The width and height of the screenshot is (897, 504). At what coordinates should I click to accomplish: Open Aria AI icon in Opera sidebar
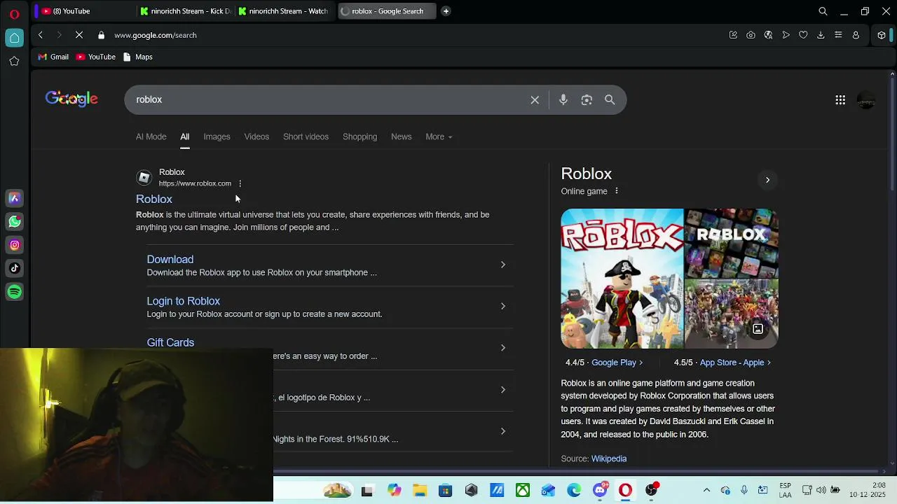[14, 199]
